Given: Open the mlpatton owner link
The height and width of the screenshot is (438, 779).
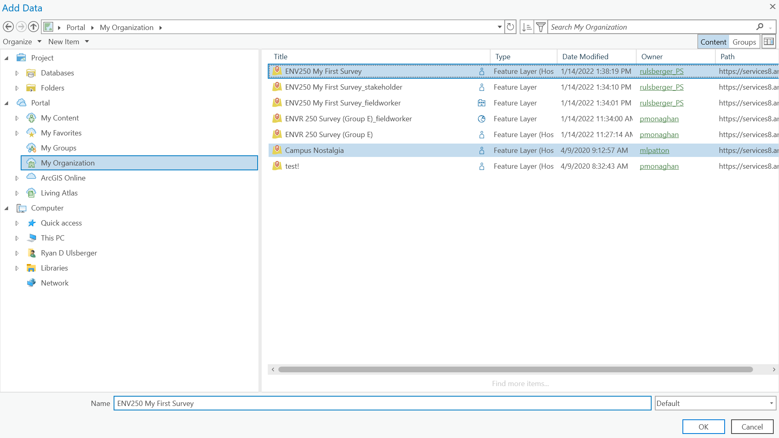Looking at the screenshot, I should point(654,150).
